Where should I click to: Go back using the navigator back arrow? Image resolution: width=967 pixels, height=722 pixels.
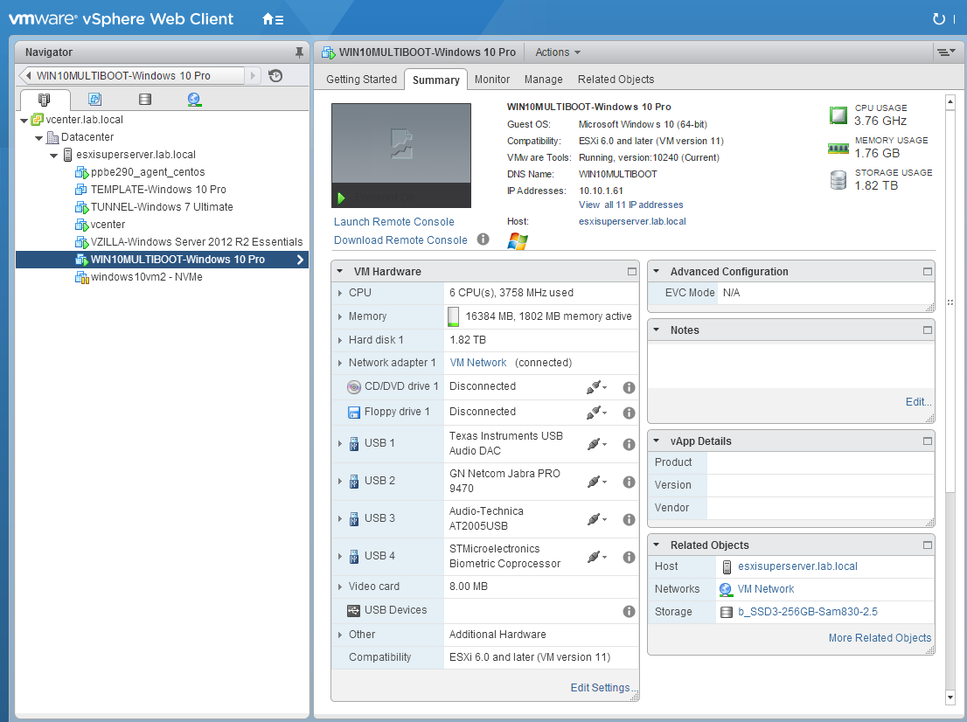[x=28, y=75]
